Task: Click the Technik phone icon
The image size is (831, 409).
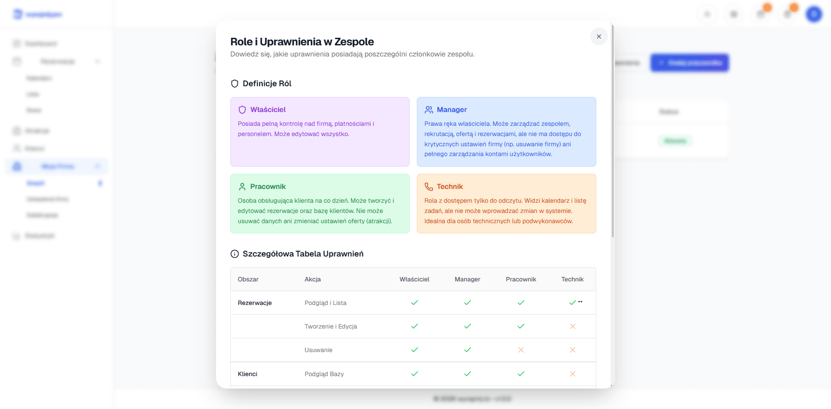Action: click(429, 187)
